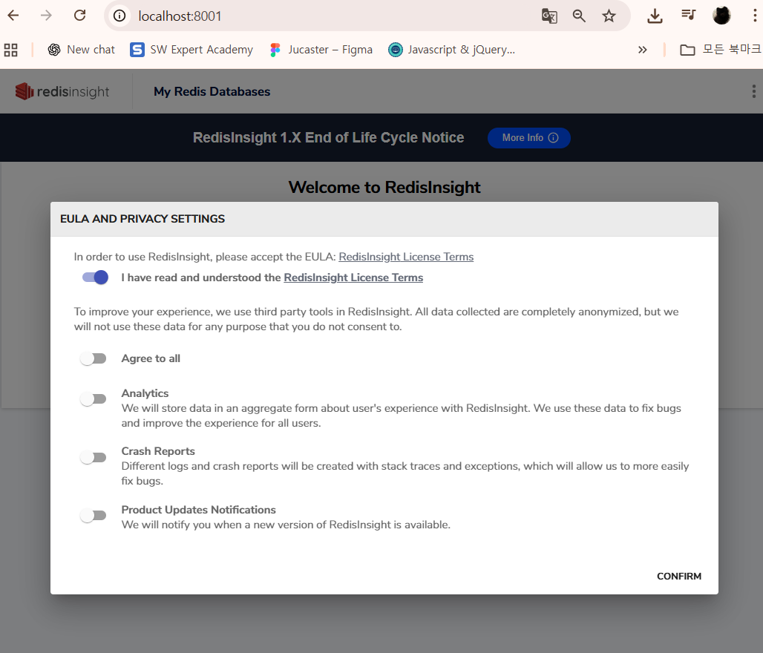Open the media controls icon
Image resolution: width=763 pixels, height=653 pixels.
[689, 15]
